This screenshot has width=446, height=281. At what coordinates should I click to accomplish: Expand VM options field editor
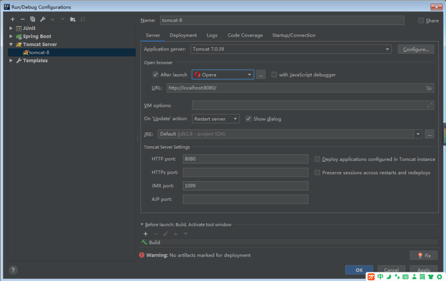click(430, 105)
